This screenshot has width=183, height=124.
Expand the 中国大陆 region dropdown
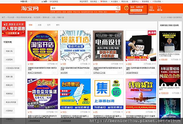coord(25,2)
